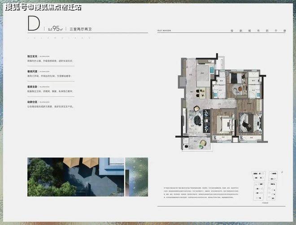Click the blue kitchen sink
The width and height of the screenshot is (296, 225).
coord(212,70)
